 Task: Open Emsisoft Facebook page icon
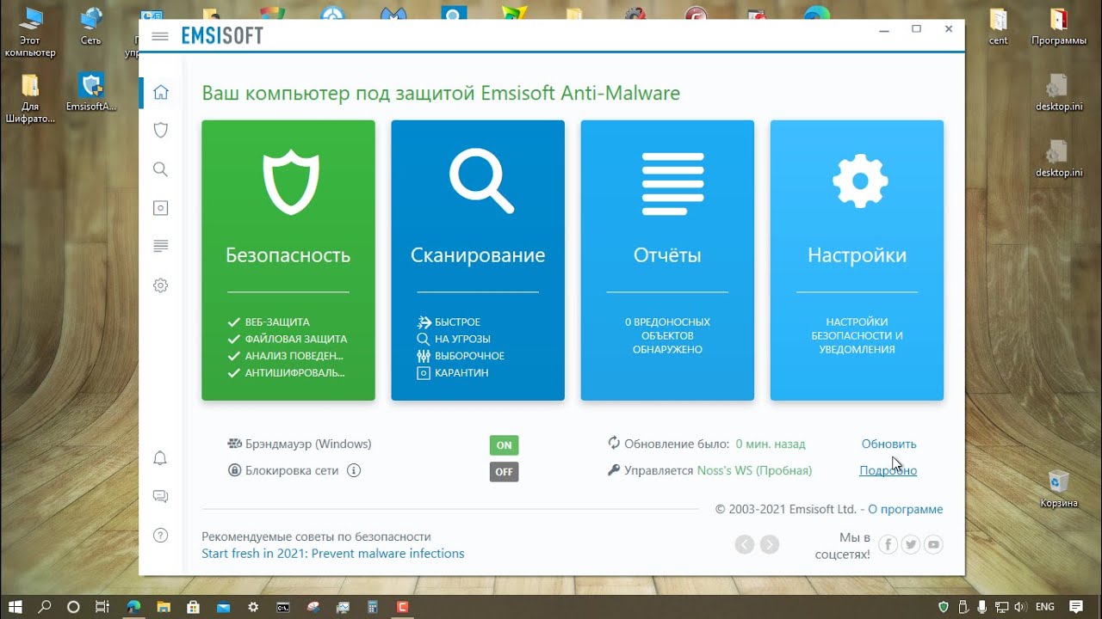[x=888, y=544]
